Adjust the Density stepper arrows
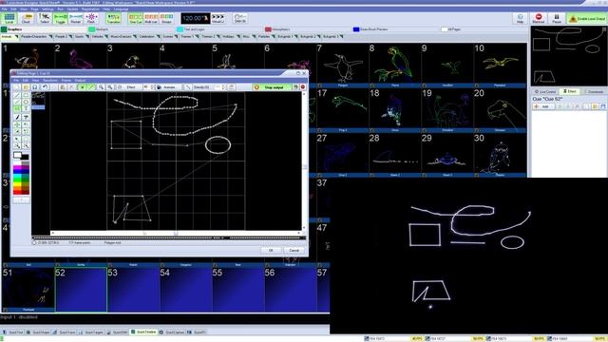This screenshot has width=608, height=342. pyautogui.click(x=223, y=87)
